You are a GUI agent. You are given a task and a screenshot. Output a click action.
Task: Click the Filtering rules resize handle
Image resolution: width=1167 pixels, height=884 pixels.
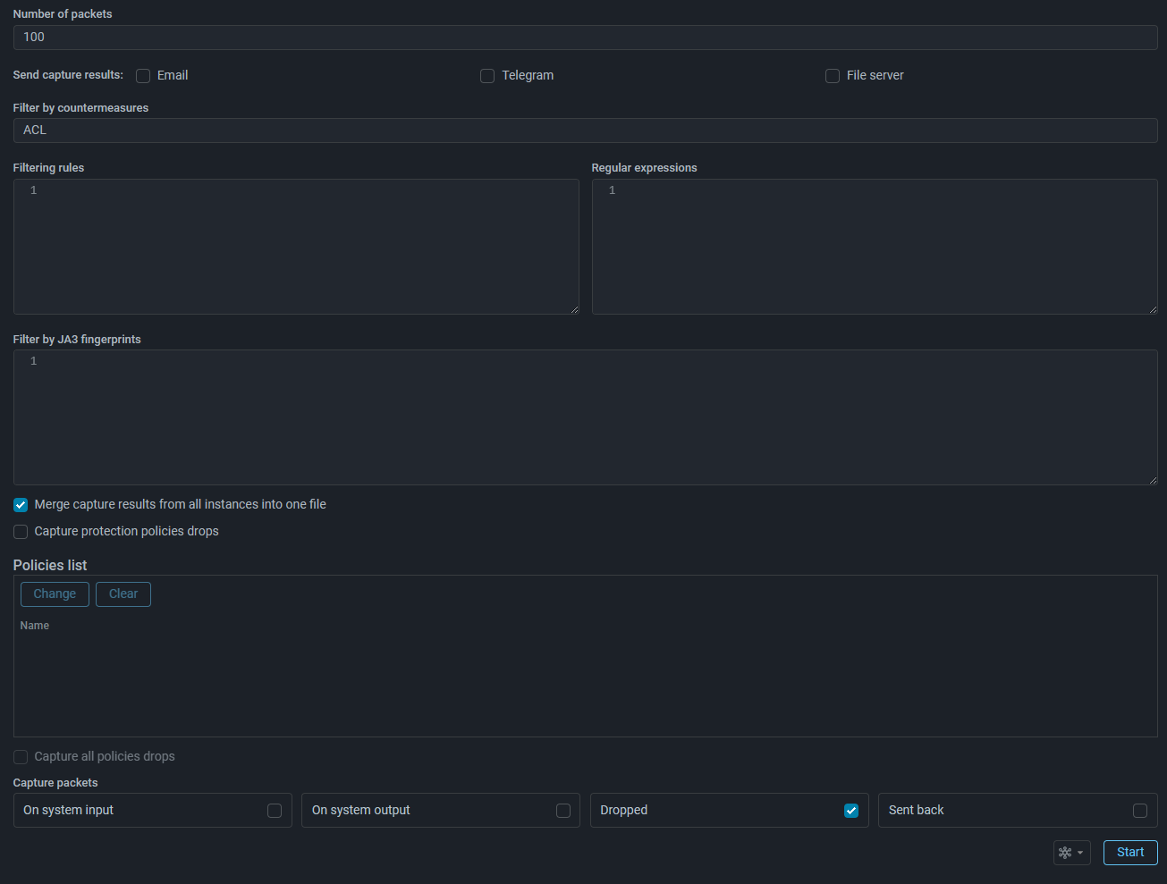(574, 309)
